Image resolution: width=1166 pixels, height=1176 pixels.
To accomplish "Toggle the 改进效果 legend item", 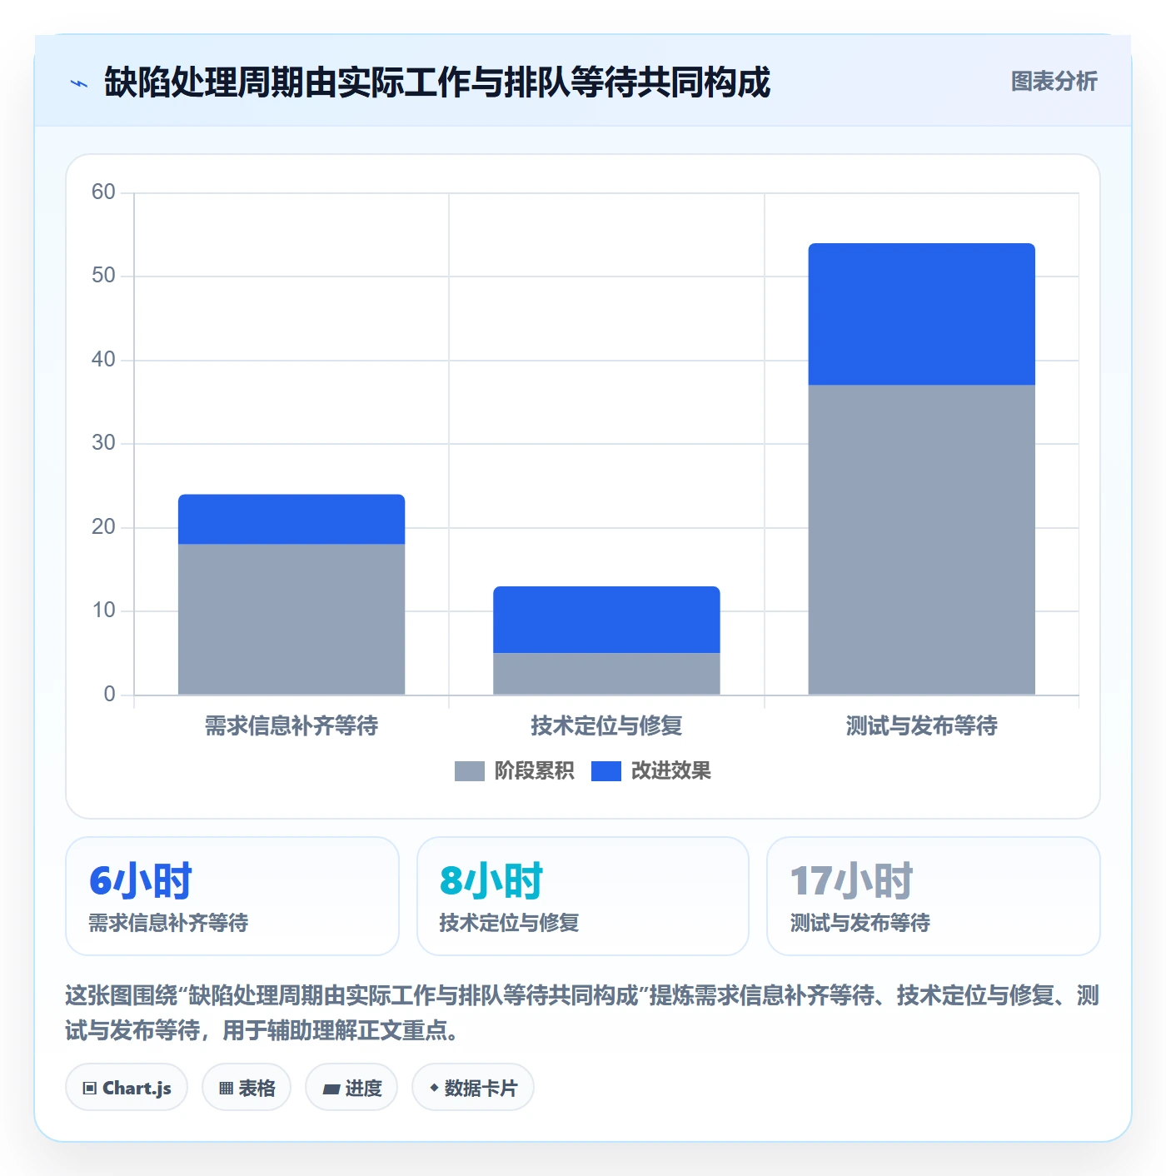I will click(651, 771).
